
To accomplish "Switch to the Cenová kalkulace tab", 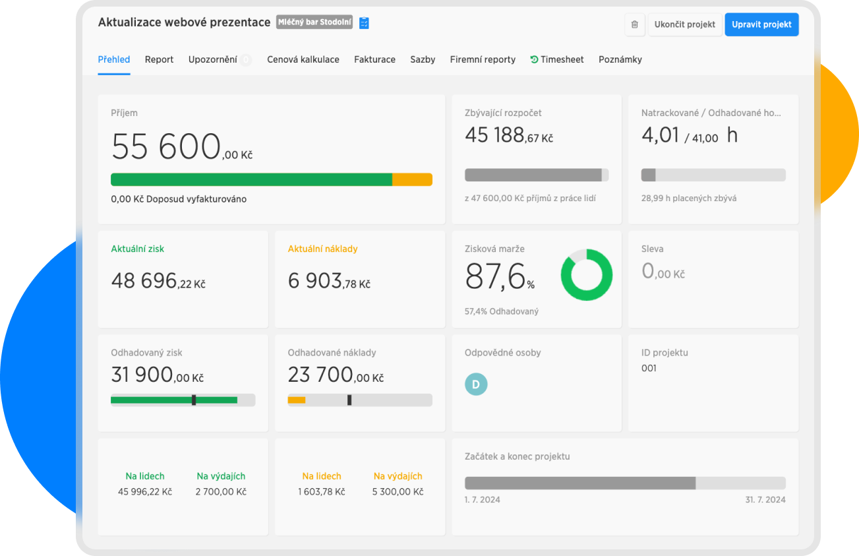I will (x=303, y=59).
